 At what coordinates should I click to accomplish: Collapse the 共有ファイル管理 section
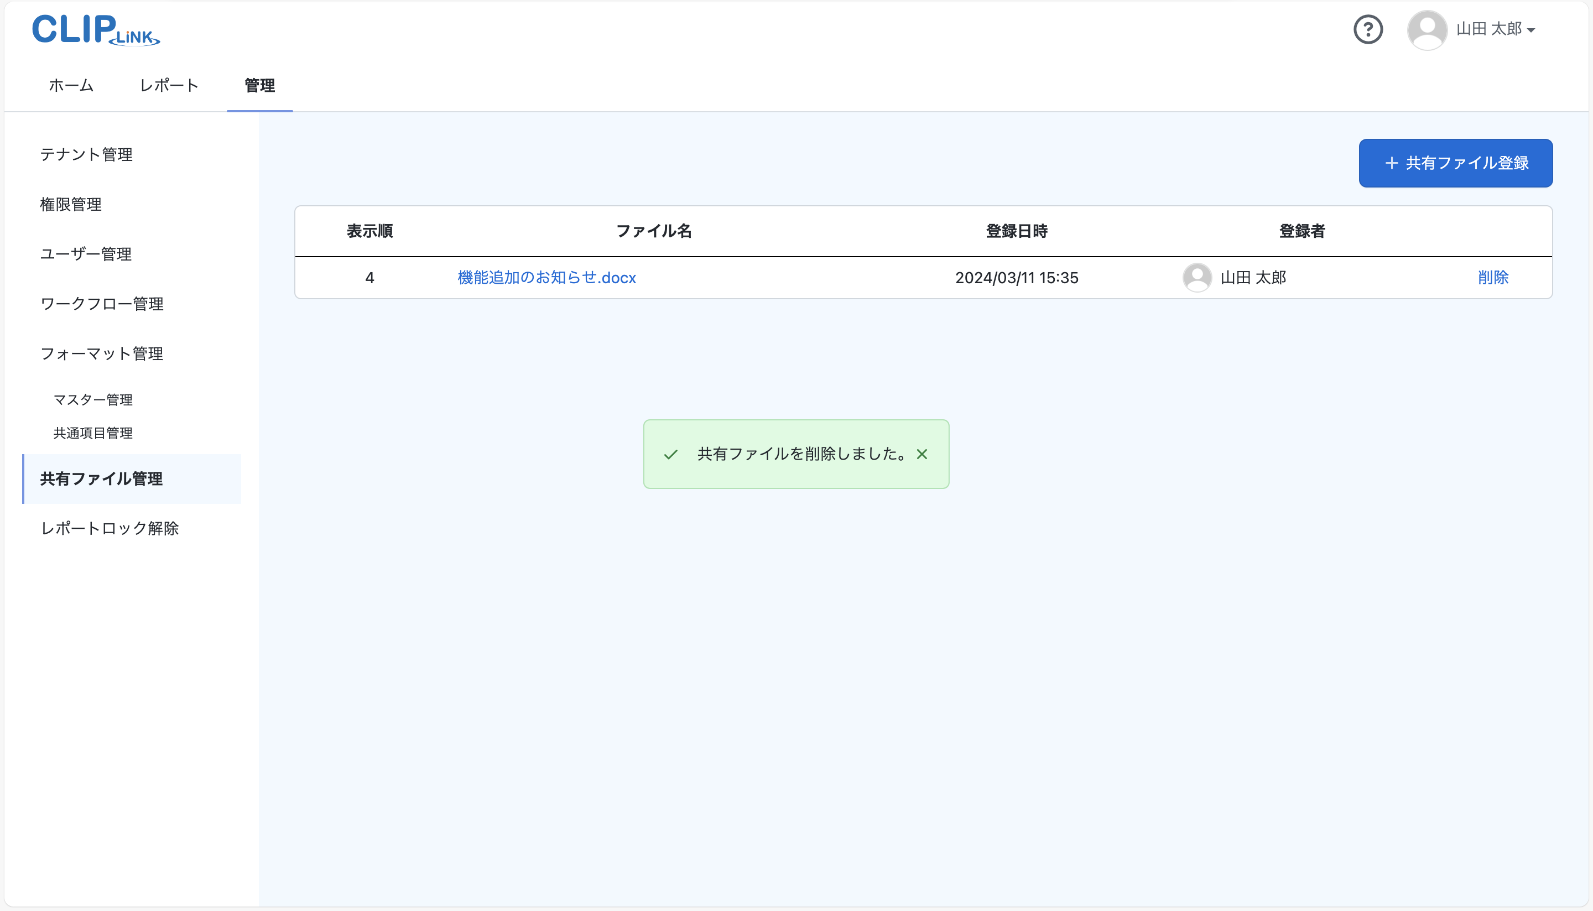tap(101, 478)
